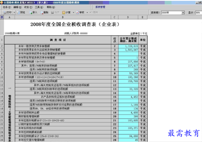The image size is (202, 142).
Task: Click the value 183,605
Action: point(133,120)
